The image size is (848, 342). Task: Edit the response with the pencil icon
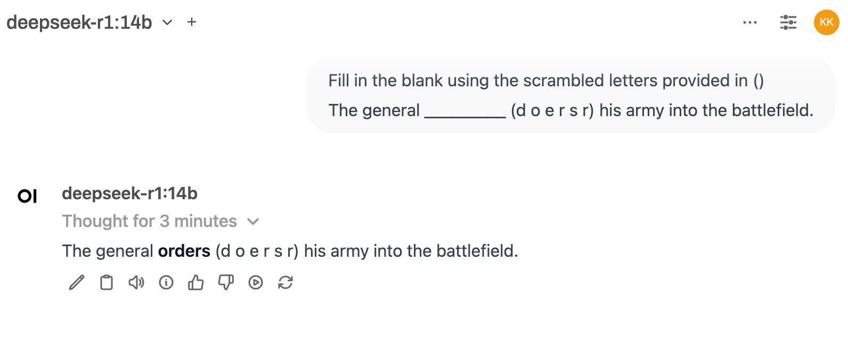click(77, 282)
